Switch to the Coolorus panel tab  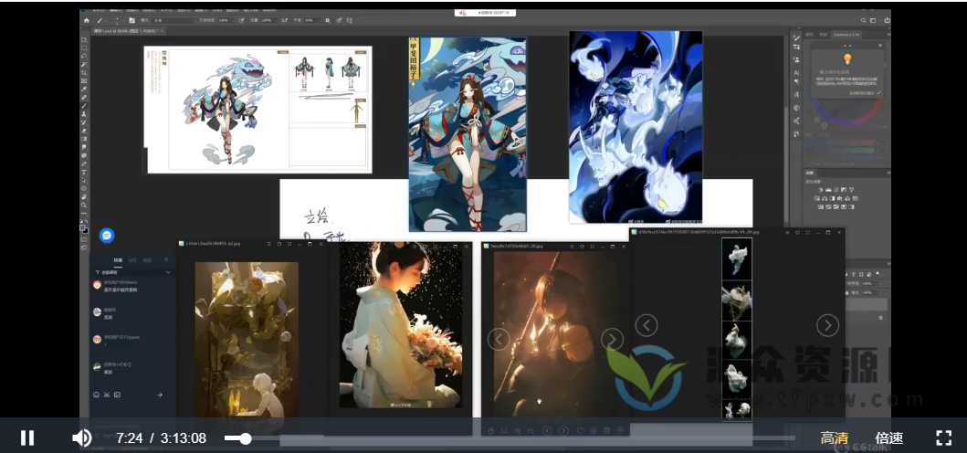(x=846, y=35)
